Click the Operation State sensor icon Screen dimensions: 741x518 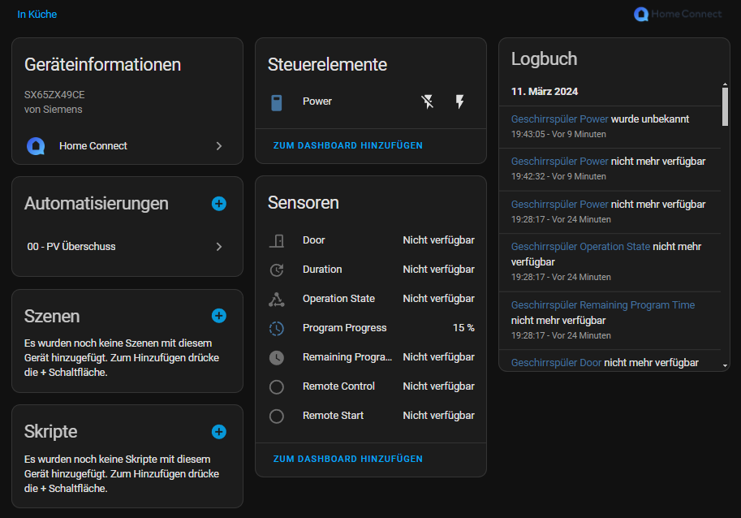tap(277, 299)
